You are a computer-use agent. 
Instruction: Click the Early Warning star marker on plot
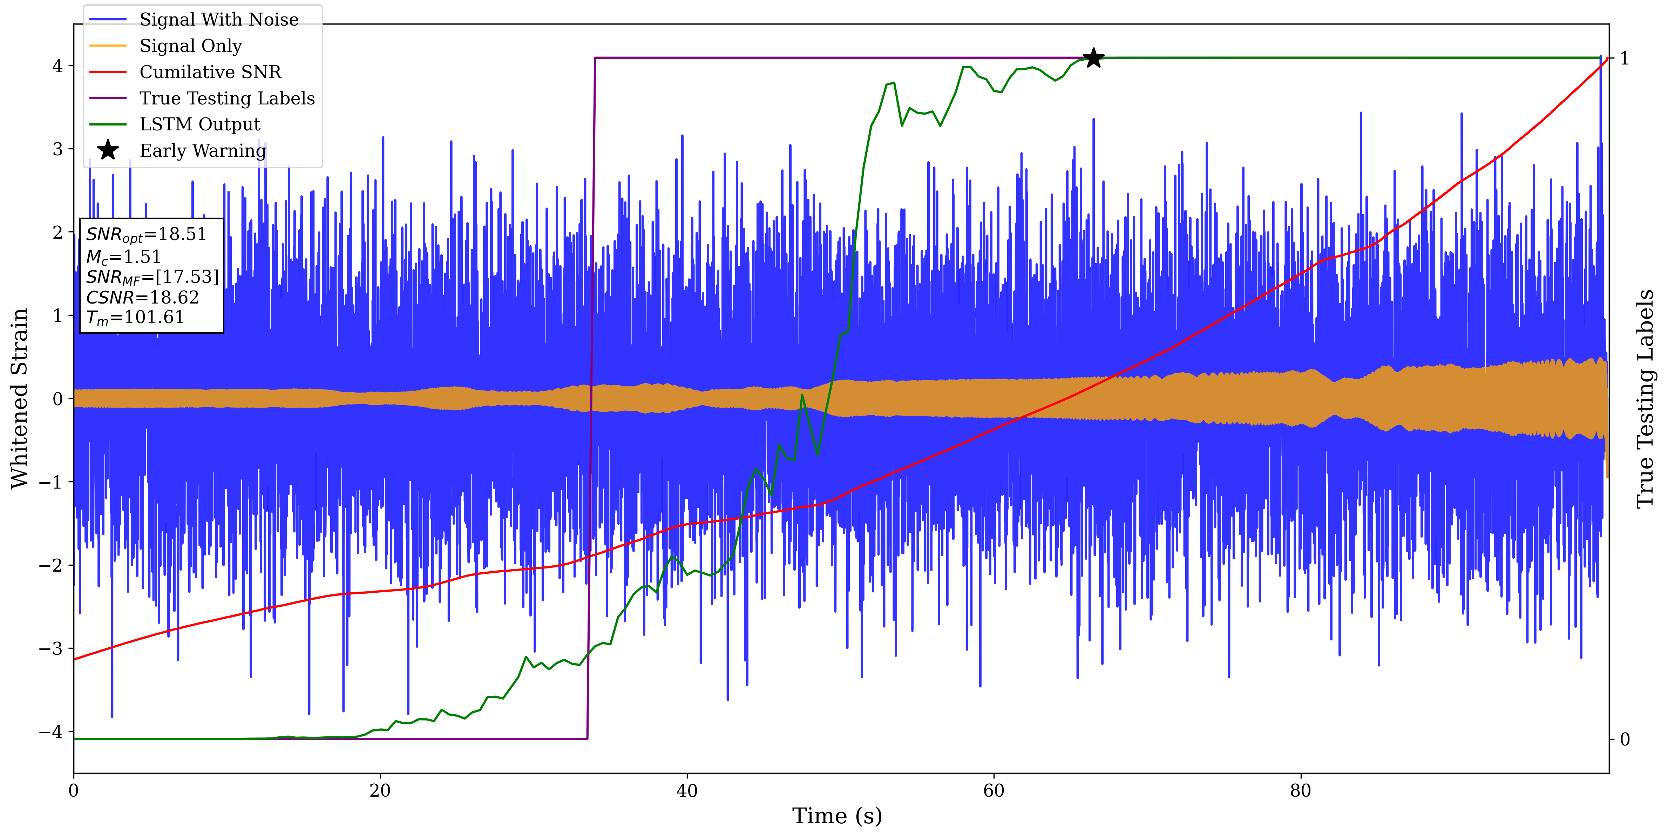point(1094,58)
